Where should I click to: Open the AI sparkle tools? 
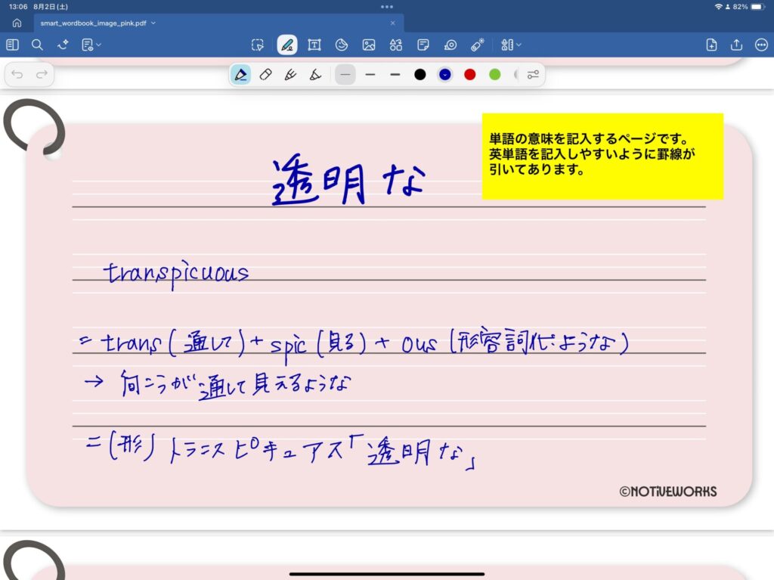tap(63, 45)
